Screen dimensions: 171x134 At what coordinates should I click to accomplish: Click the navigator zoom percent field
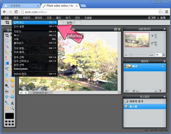tap(158, 55)
